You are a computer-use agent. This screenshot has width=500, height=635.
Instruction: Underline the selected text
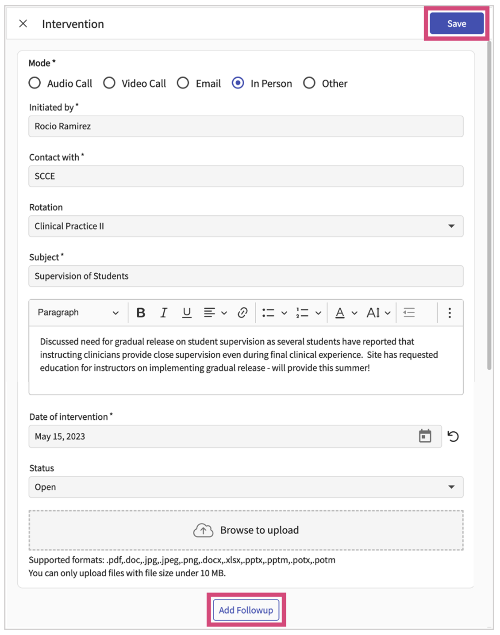[187, 313]
